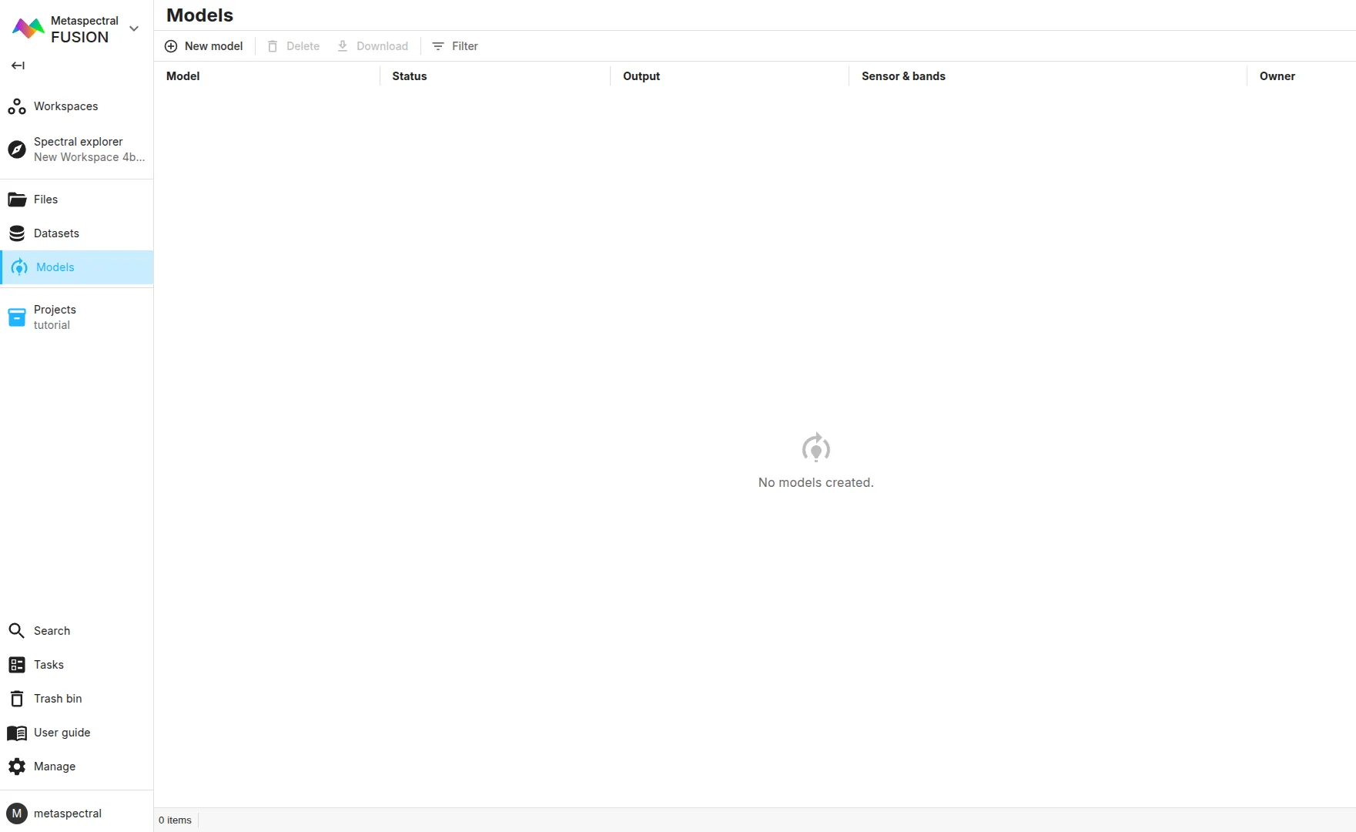Open the Datasets section
The width and height of the screenshot is (1356, 832).
56,233
